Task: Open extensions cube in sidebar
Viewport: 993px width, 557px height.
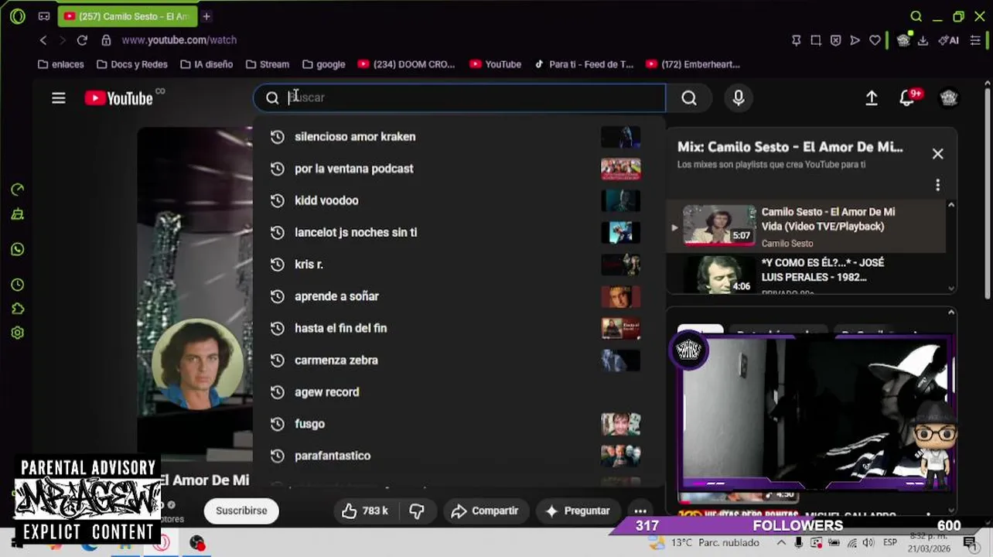Action: point(18,309)
